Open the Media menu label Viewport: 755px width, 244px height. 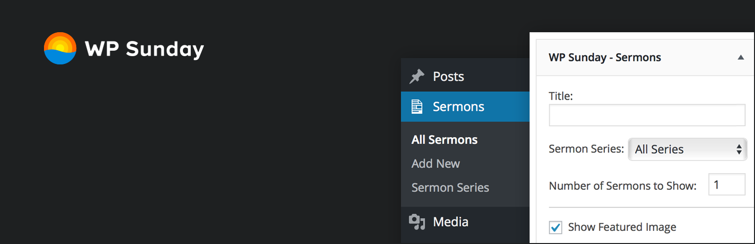[x=451, y=222]
